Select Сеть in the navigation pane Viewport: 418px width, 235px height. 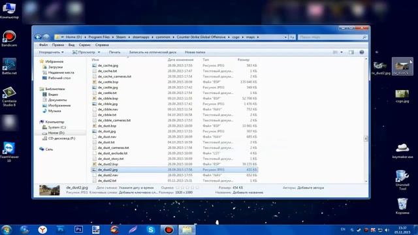[49, 149]
